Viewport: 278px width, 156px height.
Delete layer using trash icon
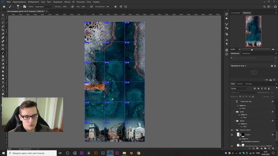pyautogui.click(x=273, y=148)
